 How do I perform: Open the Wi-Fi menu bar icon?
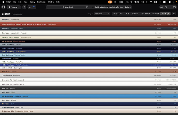pos(151,2)
